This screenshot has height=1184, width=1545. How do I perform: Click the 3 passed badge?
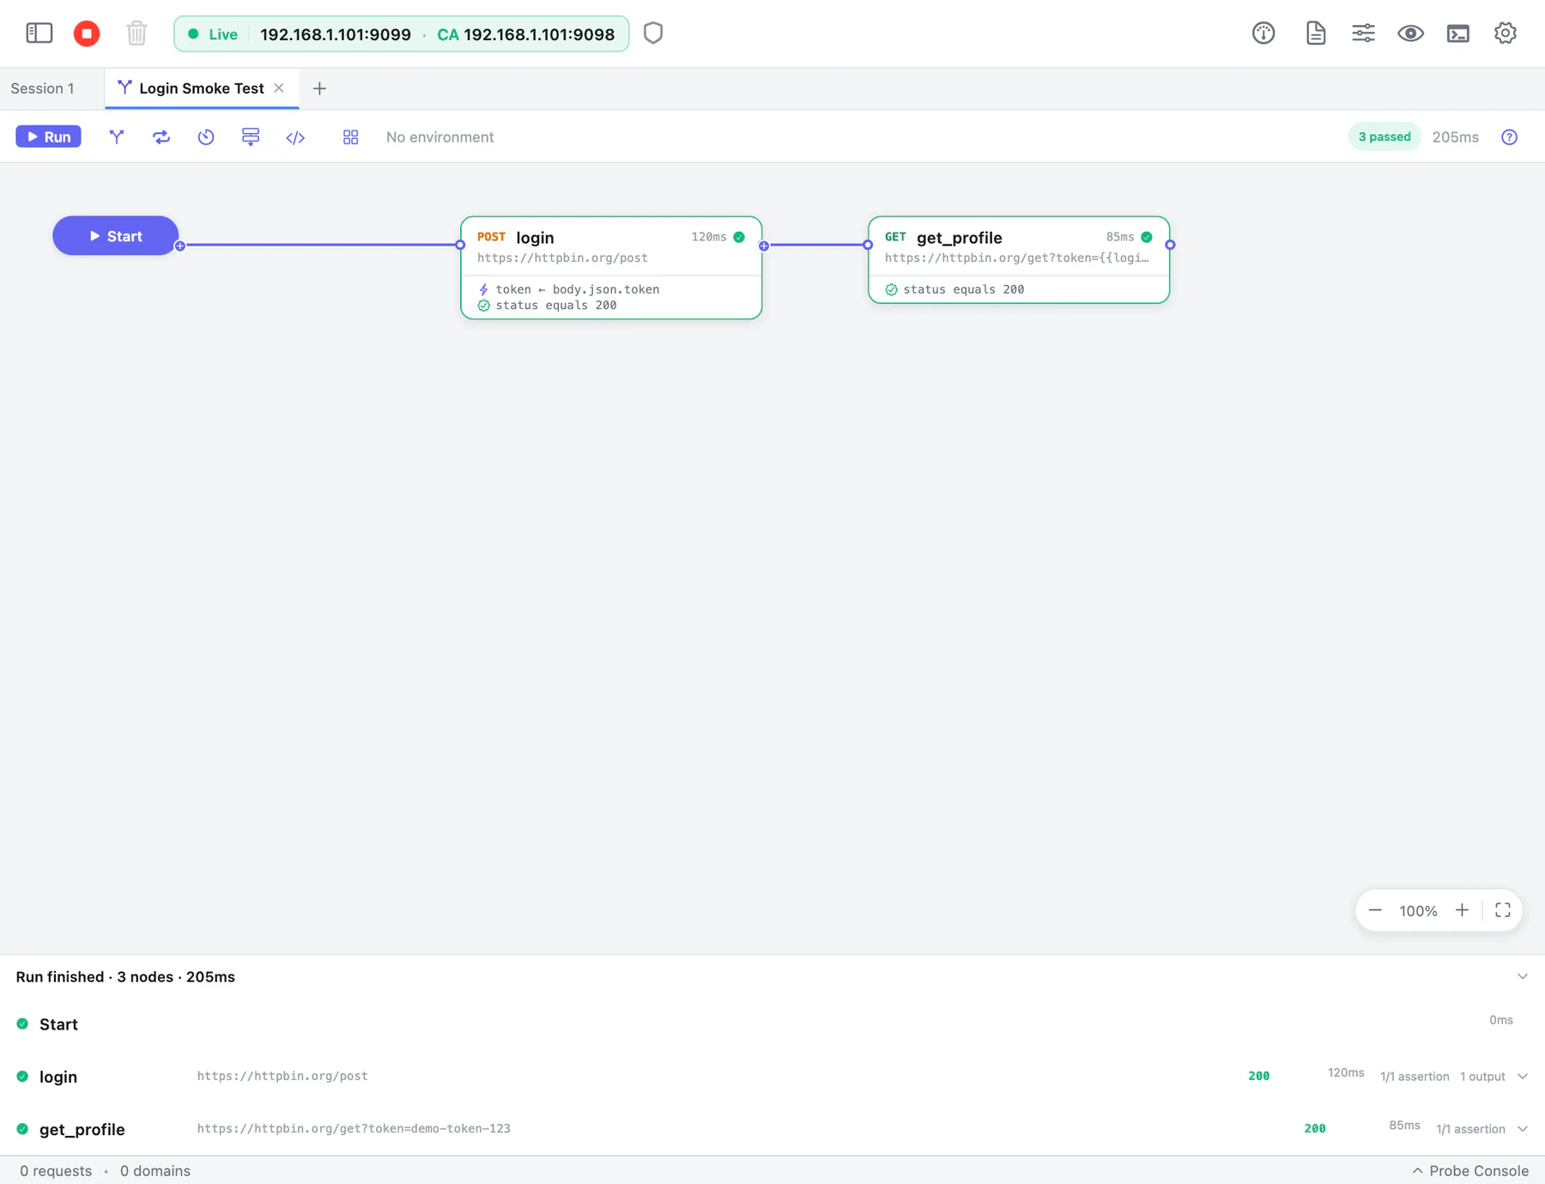click(x=1384, y=137)
